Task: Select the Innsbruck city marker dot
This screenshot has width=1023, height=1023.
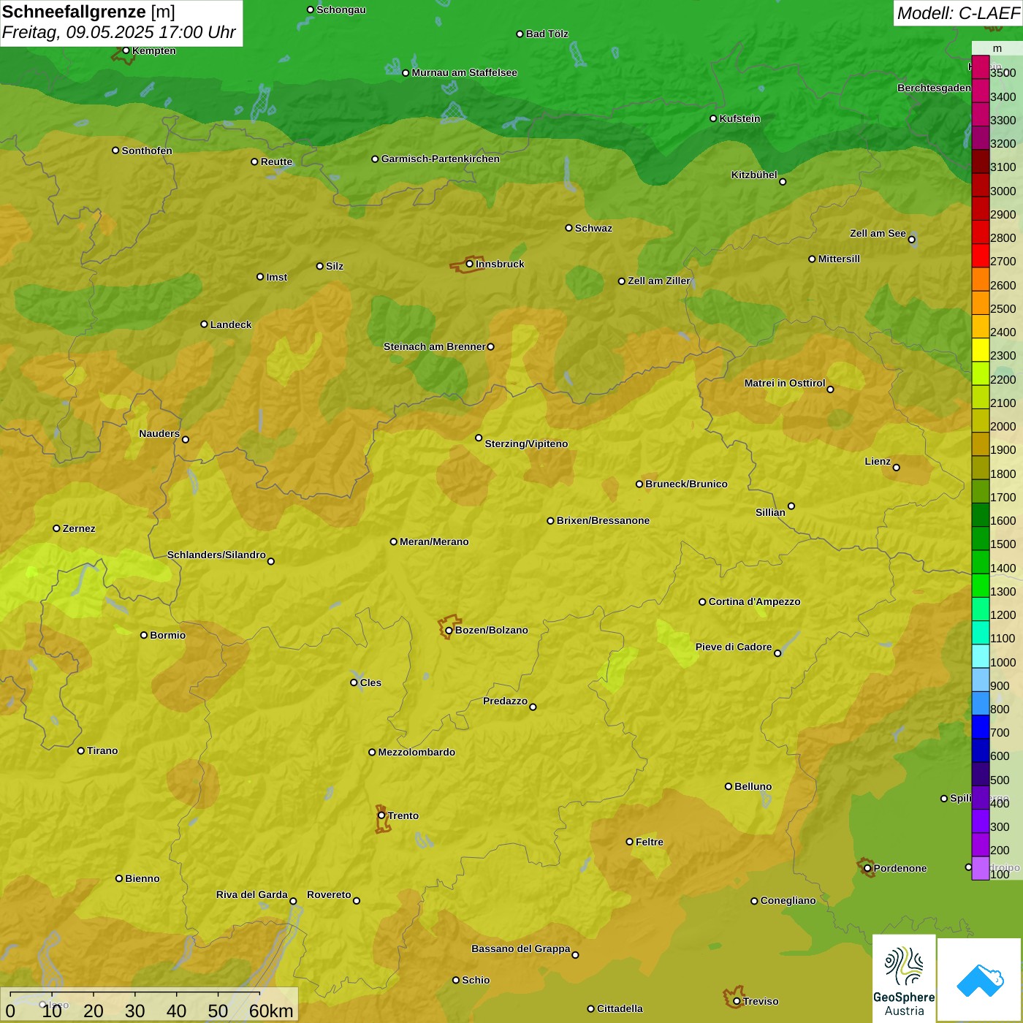Action: click(470, 264)
